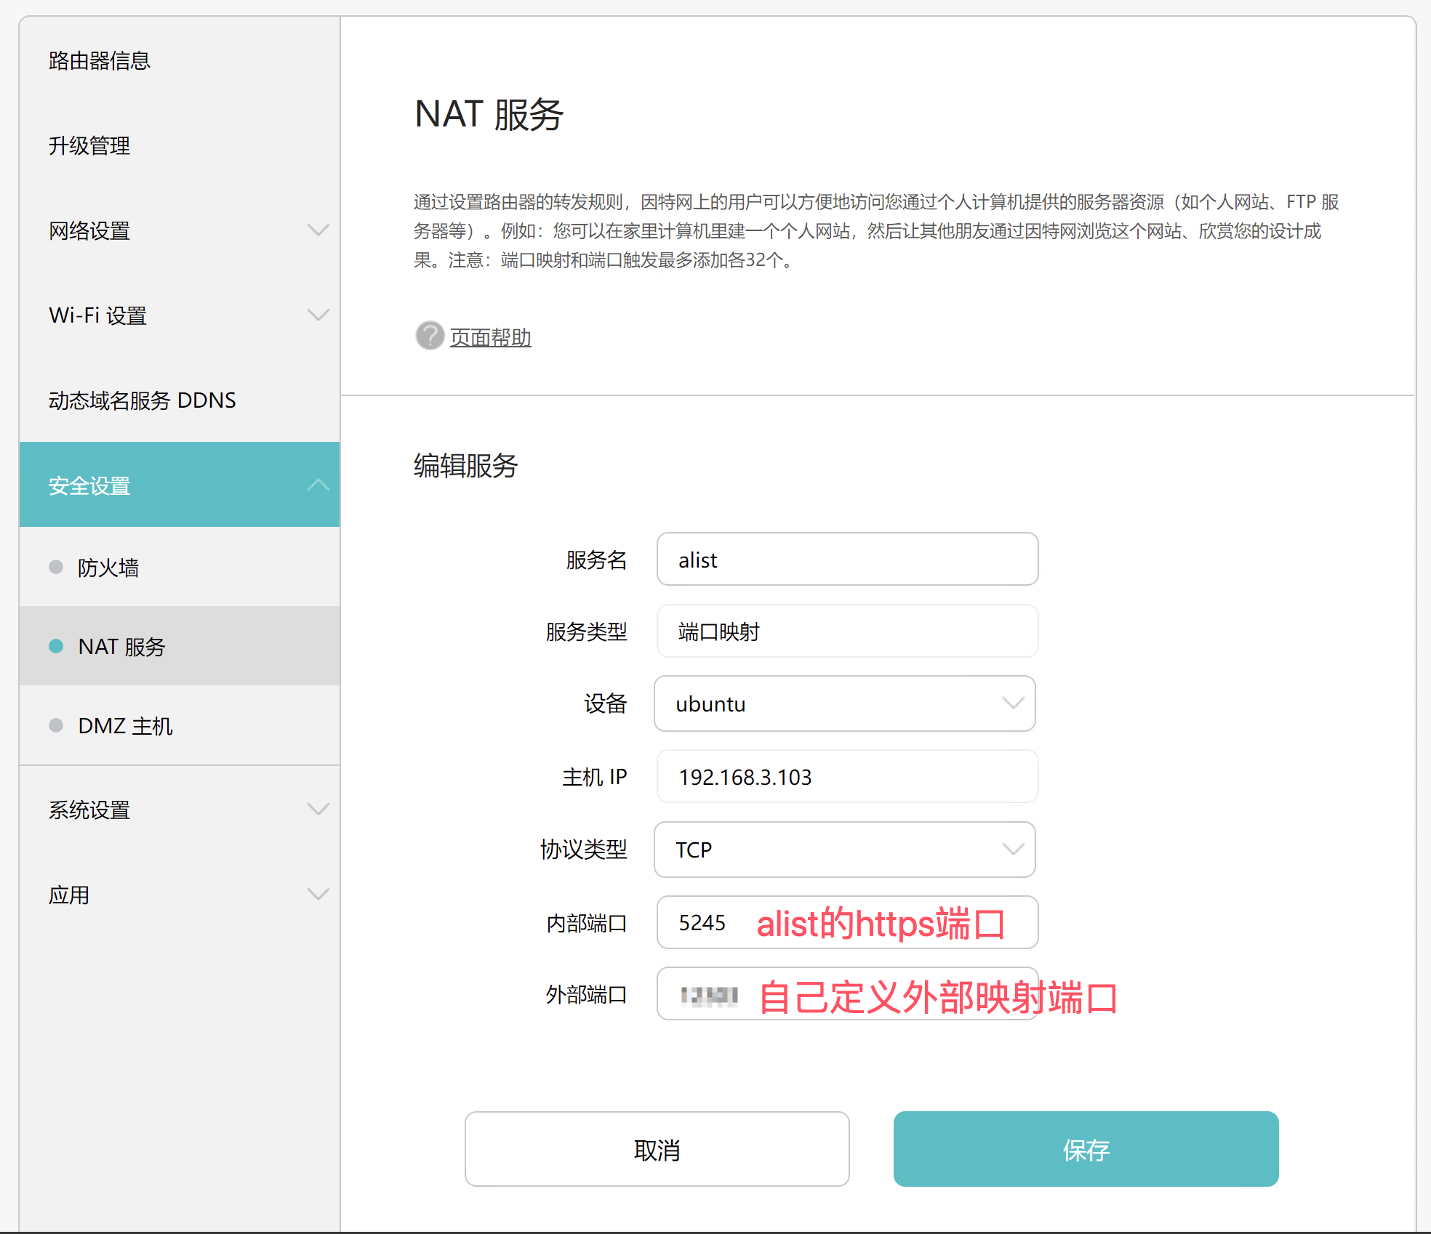Screen dimensions: 1431x1234
Task: Select NAT 服务 sidebar item
Action: point(121,647)
